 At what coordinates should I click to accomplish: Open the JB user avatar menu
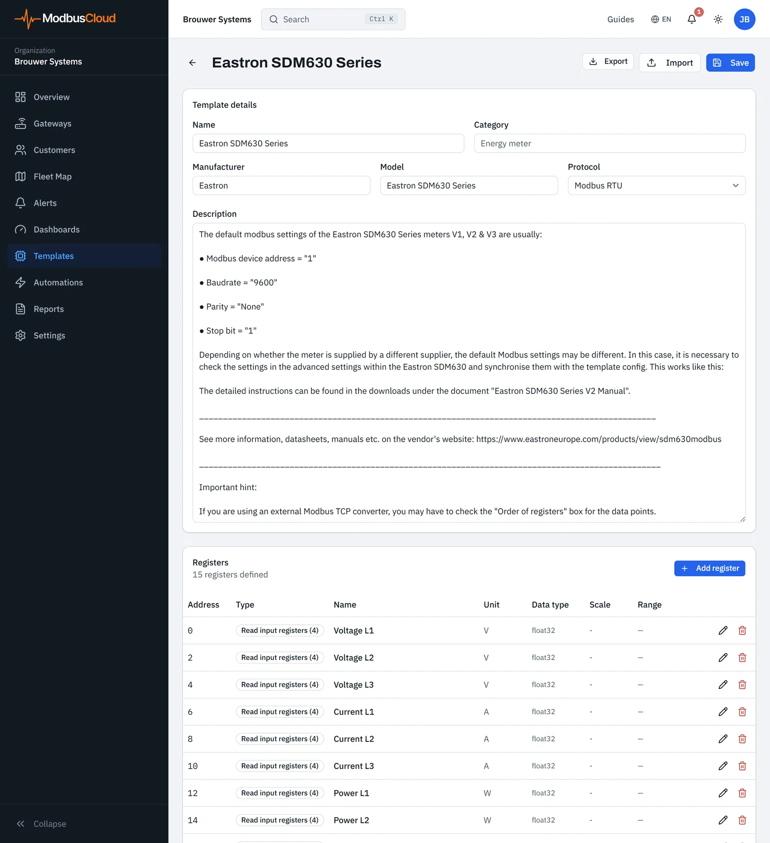pos(744,19)
